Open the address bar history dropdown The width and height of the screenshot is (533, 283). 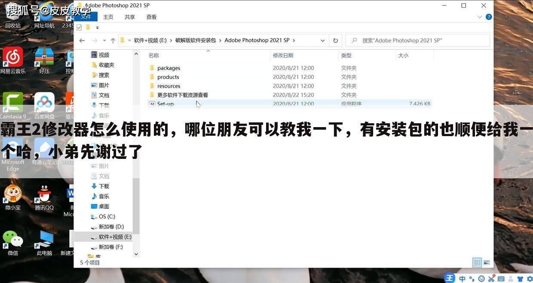(x=323, y=41)
